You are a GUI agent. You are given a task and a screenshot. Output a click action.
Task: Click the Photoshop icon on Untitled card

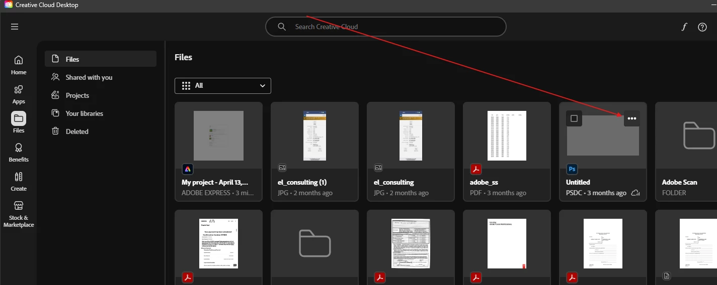572,169
